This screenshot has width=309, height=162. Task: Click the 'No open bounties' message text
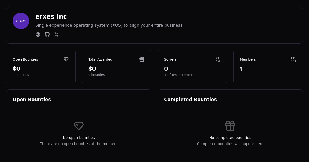point(79,138)
